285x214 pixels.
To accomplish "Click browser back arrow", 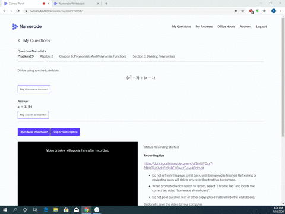I will [5, 11].
